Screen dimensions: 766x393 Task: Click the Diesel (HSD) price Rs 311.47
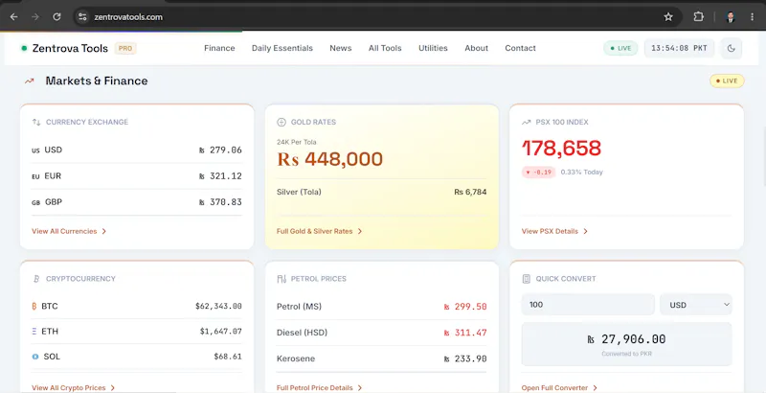click(x=465, y=333)
